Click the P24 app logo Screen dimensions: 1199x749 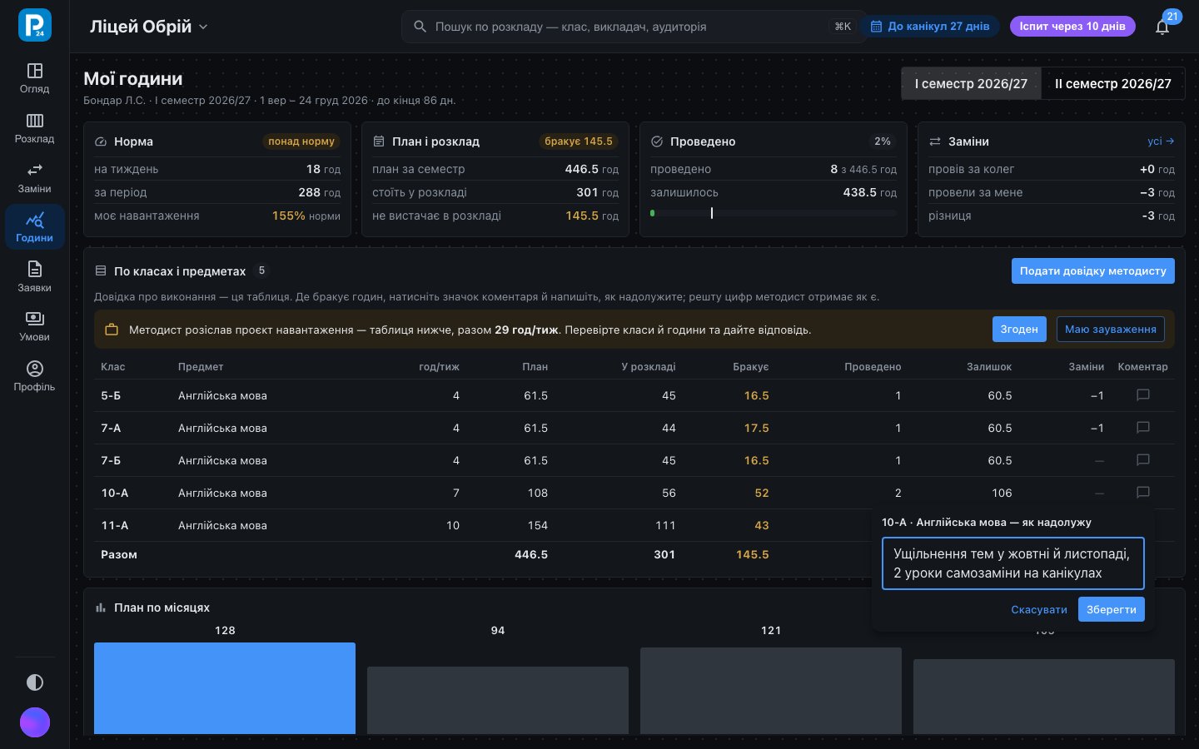35,26
